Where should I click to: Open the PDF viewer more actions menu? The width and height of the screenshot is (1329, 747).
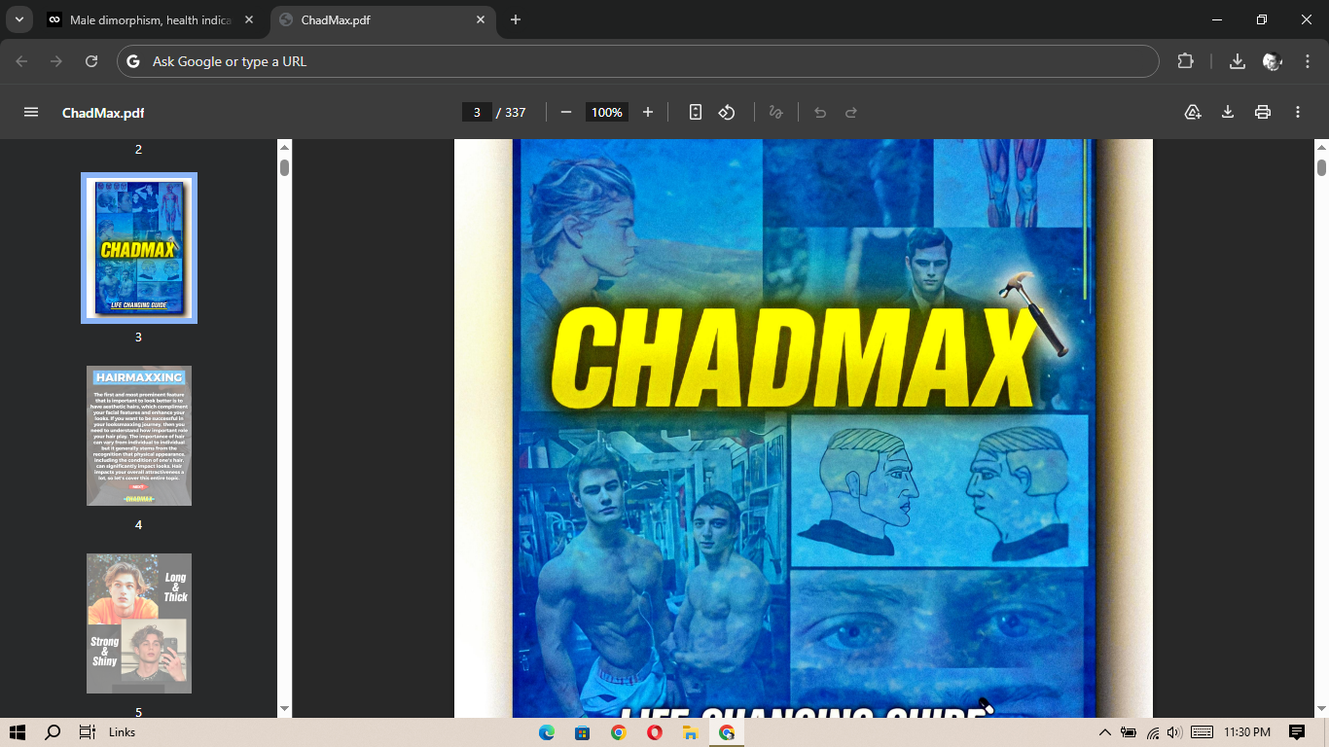1298,112
